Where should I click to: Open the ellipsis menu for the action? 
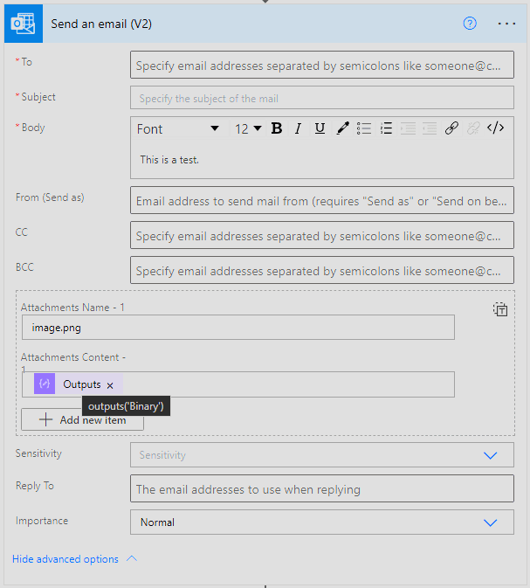507,24
